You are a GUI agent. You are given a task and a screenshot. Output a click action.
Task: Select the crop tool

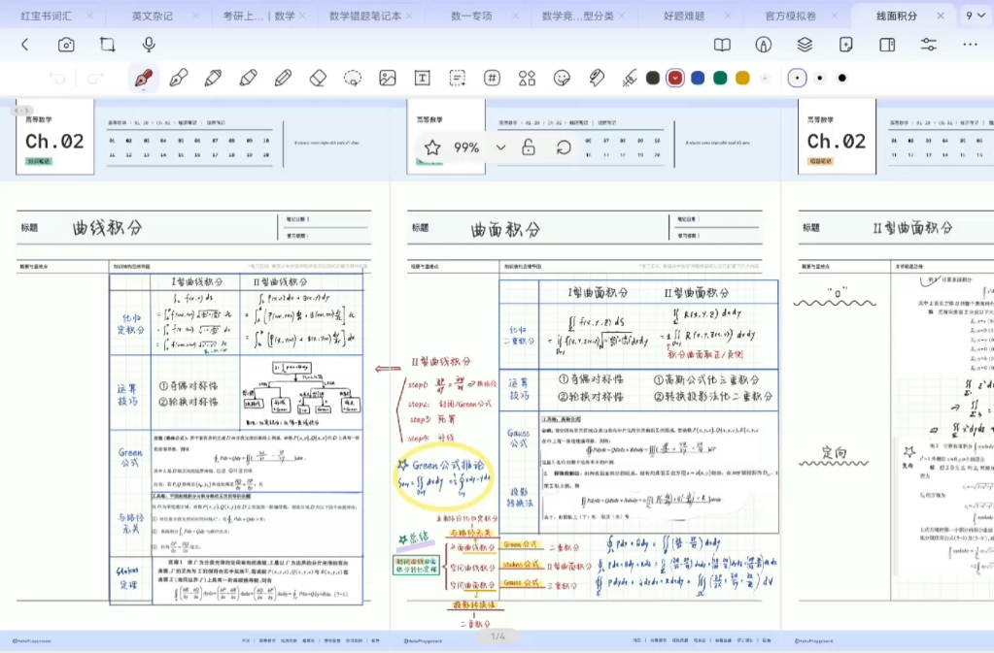point(107,45)
